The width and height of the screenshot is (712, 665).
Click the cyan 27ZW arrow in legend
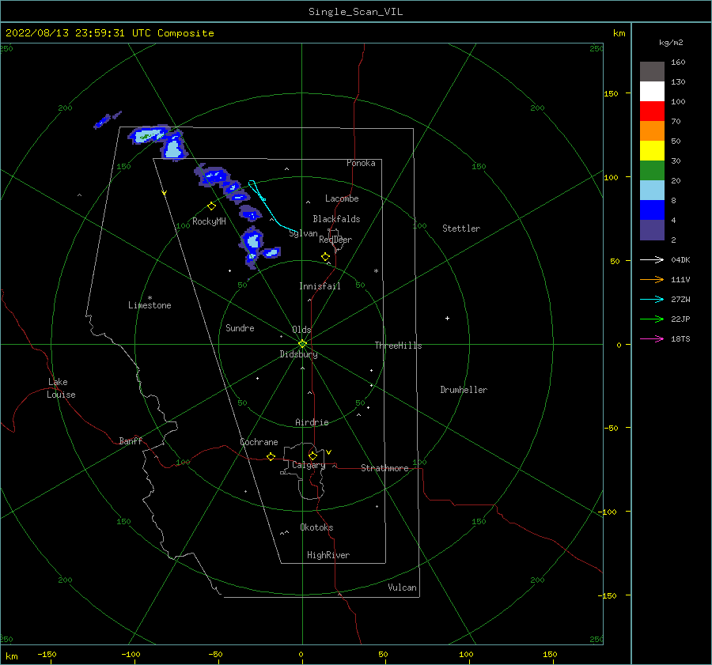[x=652, y=299]
